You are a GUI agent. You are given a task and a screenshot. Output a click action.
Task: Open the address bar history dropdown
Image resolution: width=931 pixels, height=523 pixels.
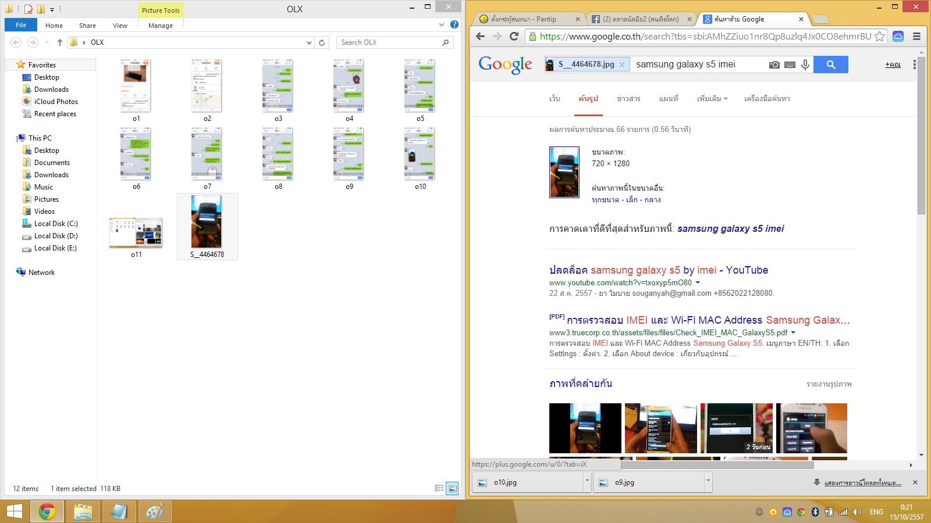[x=309, y=42]
